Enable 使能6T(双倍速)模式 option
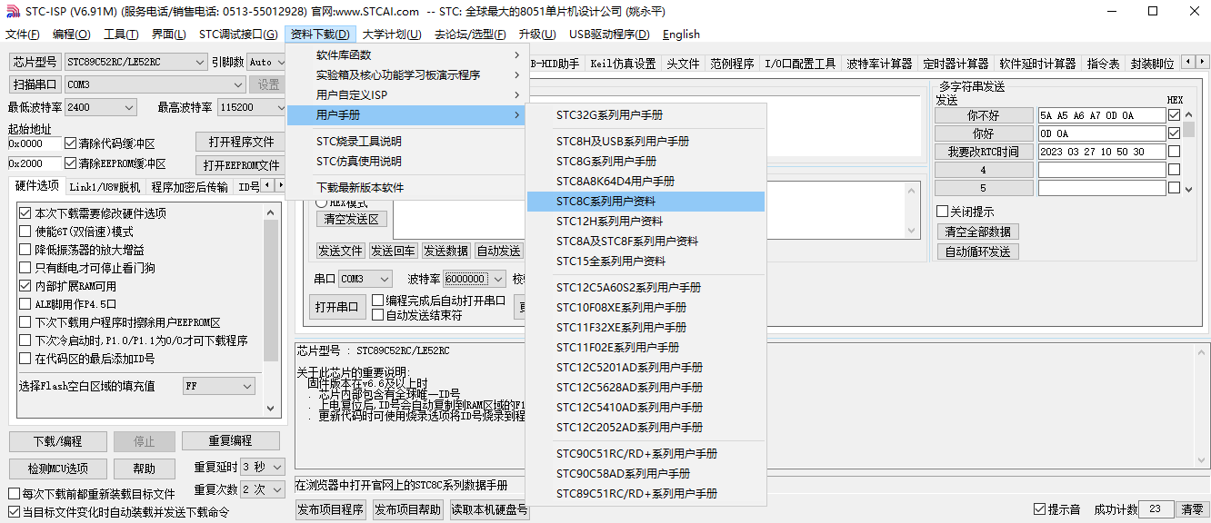The image size is (1211, 523). (25, 232)
